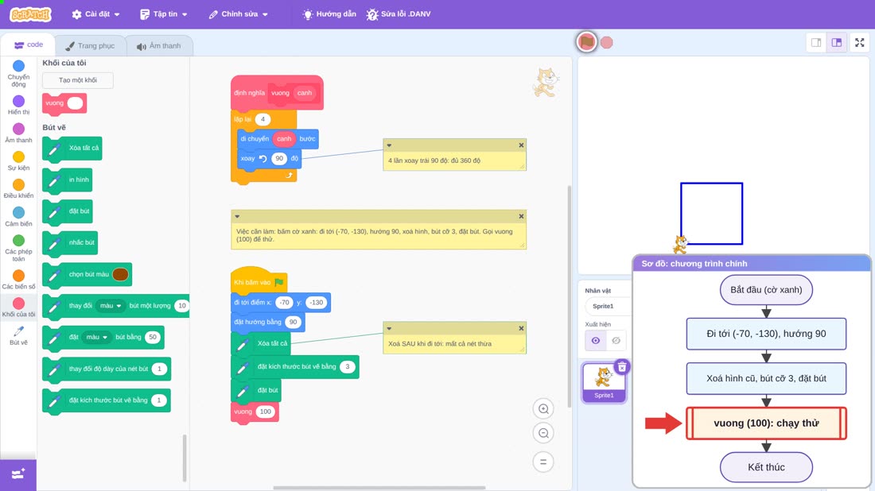Viewport: 875px width, 491px height.
Task: Select the Các biến số category
Action: (18, 280)
